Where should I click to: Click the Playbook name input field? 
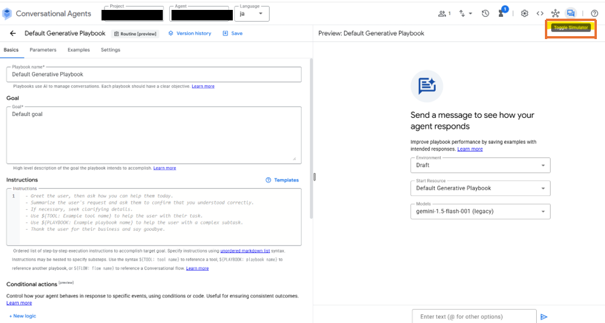click(154, 75)
